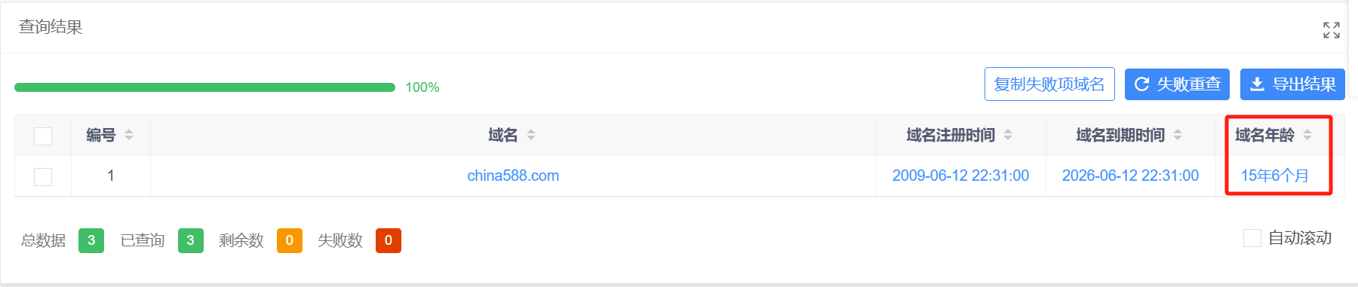Screen dimensions: 1358x287
Task: Expand query results panel to fullscreen
Action: point(1332,30)
